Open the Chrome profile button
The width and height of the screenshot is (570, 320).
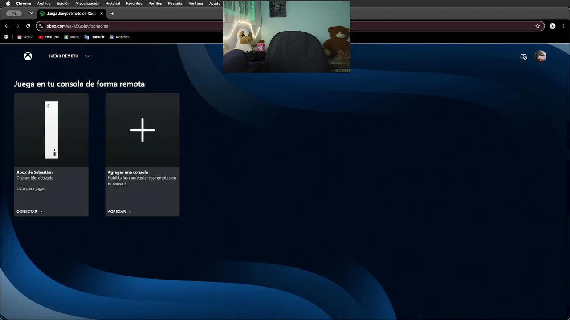[x=552, y=26]
